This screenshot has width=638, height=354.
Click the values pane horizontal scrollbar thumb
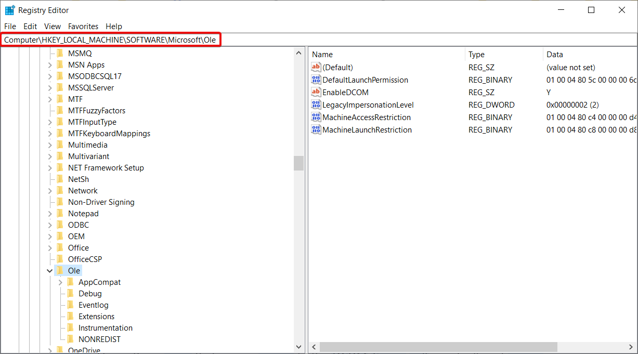pos(438,346)
